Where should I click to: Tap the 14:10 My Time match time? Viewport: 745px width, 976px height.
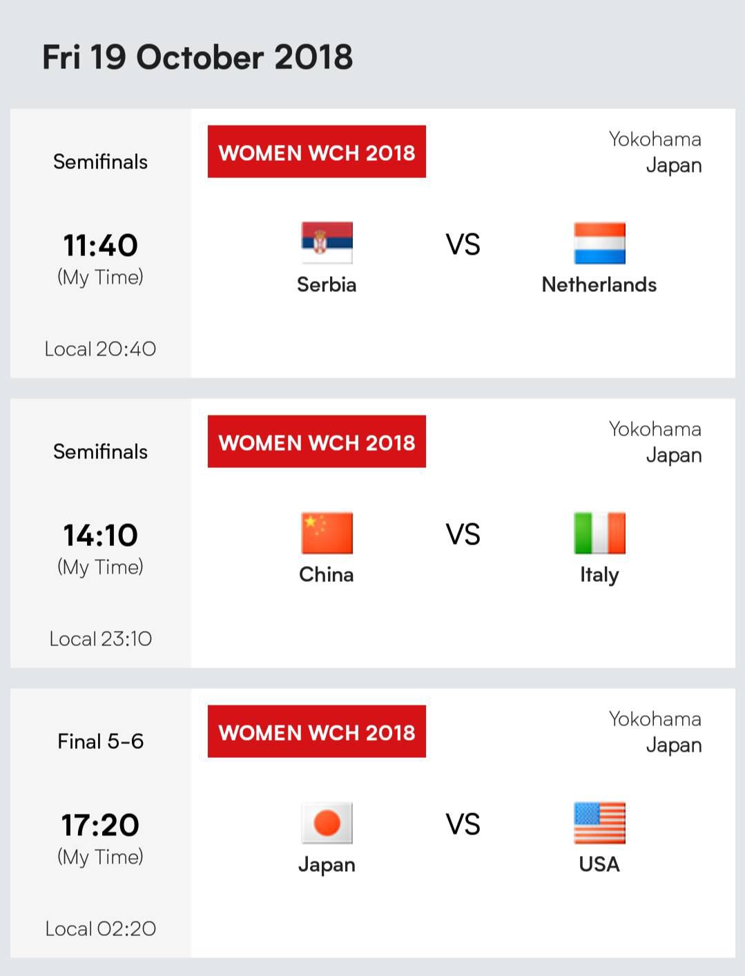(100, 548)
